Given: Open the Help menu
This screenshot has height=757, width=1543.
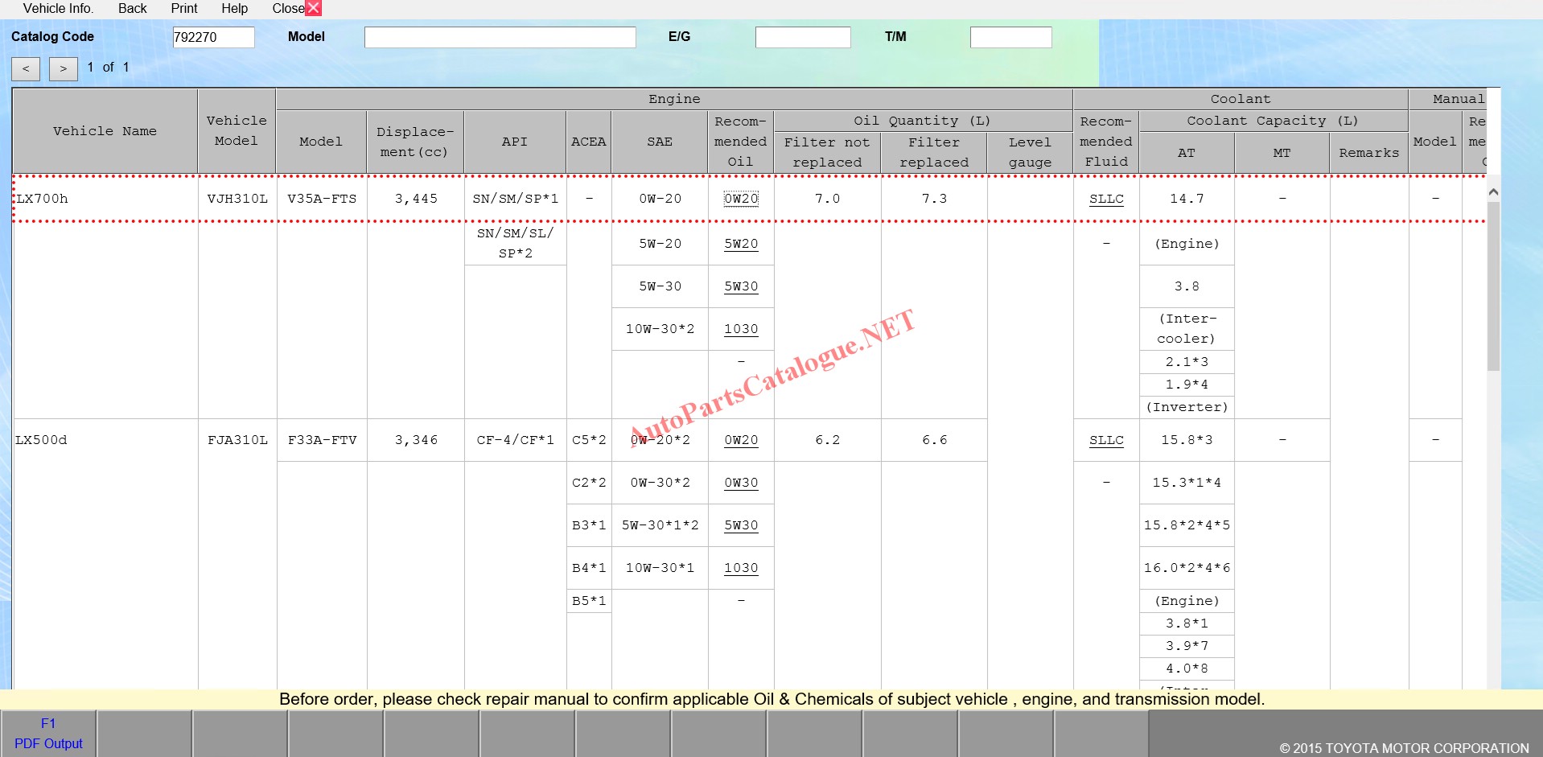Looking at the screenshot, I should (234, 9).
